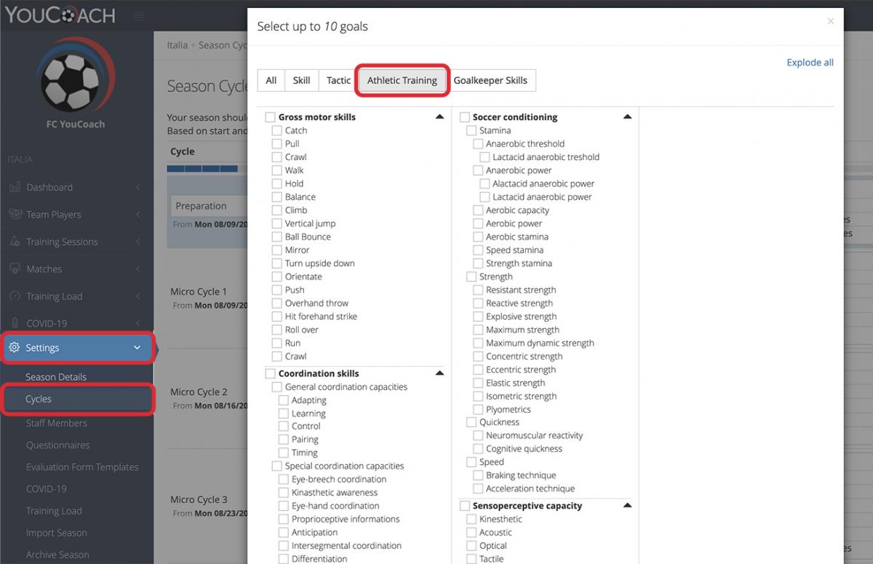Switch to the Goalkeeper Skills tab
Image resolution: width=873 pixels, height=564 pixels.
[x=490, y=80]
